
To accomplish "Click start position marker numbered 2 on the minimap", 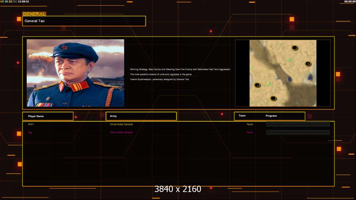I will coord(308,64).
